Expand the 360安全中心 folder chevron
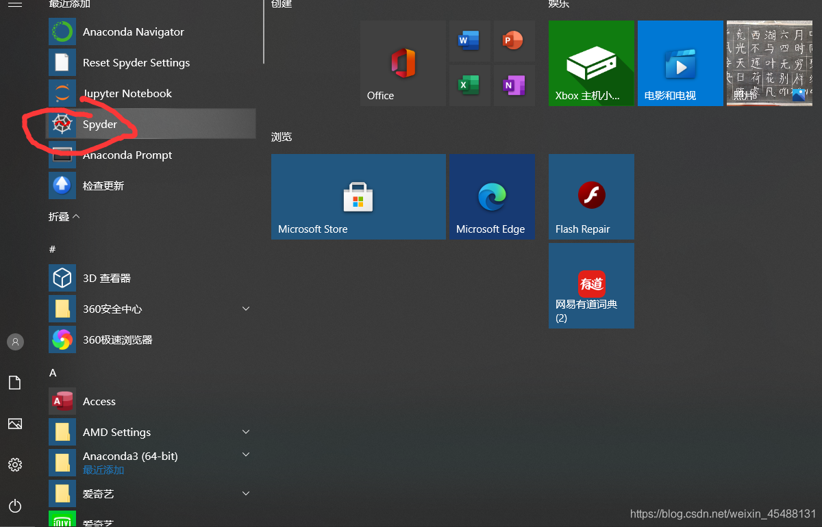 pyautogui.click(x=246, y=309)
